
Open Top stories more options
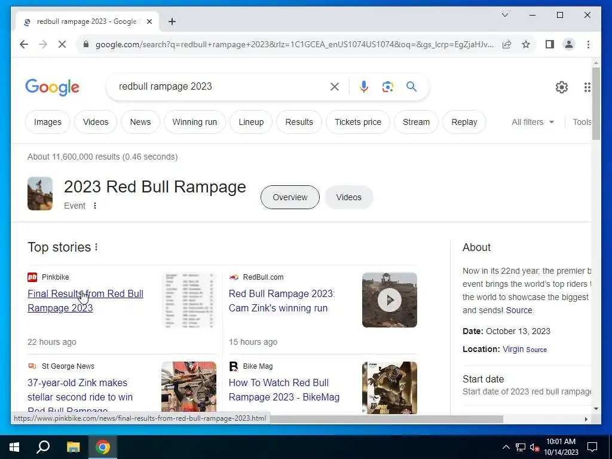[96, 247]
